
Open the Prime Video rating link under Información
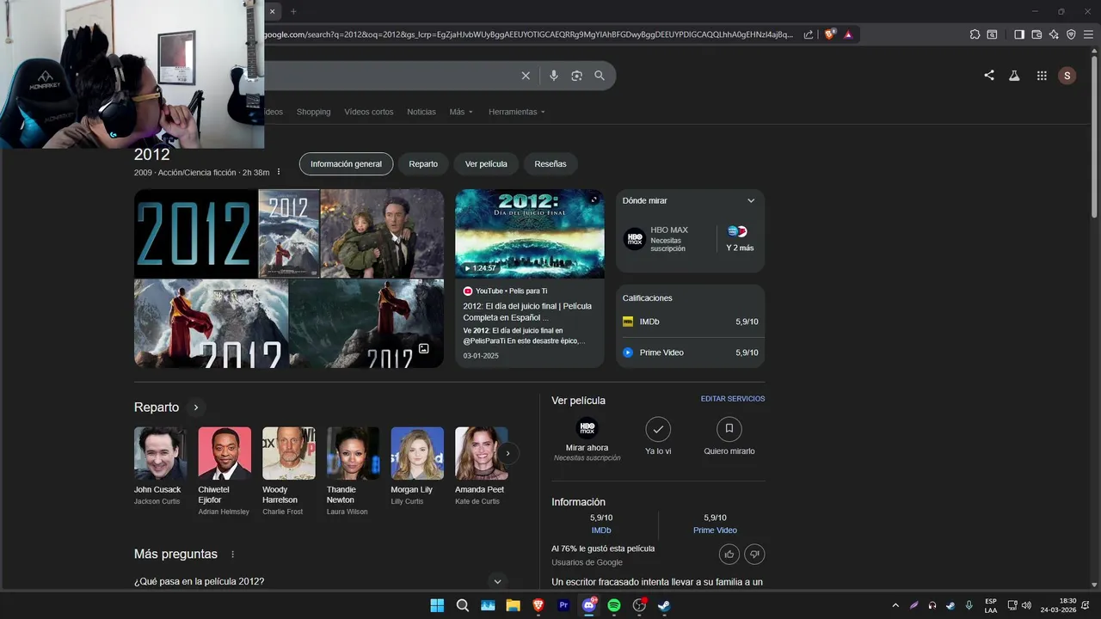pyautogui.click(x=715, y=530)
